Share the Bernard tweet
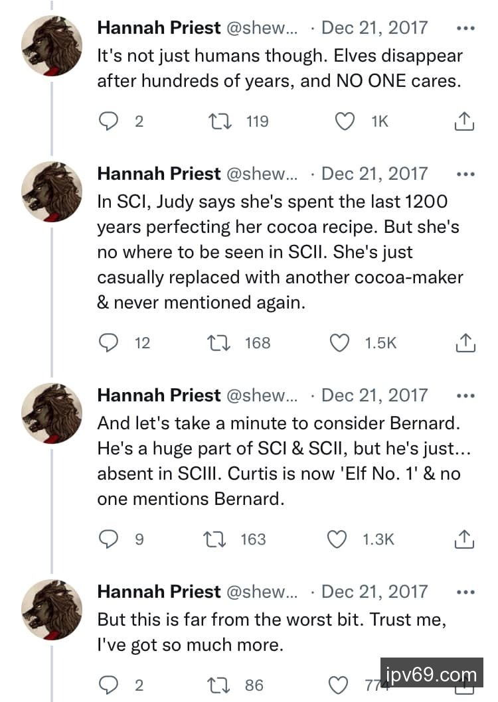Screen dimensions: 498x702 point(464,539)
